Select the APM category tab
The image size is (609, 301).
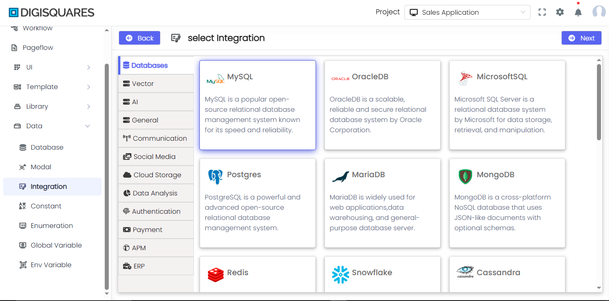(156, 248)
